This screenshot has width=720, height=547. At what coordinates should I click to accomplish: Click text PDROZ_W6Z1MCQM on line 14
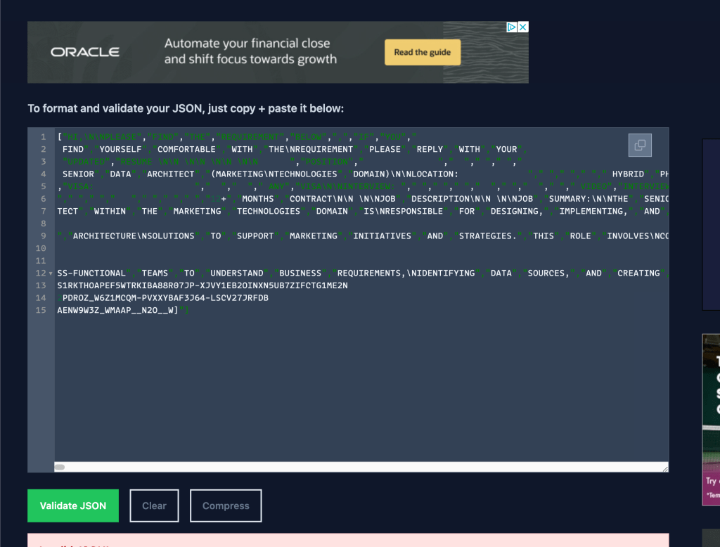tap(100, 298)
